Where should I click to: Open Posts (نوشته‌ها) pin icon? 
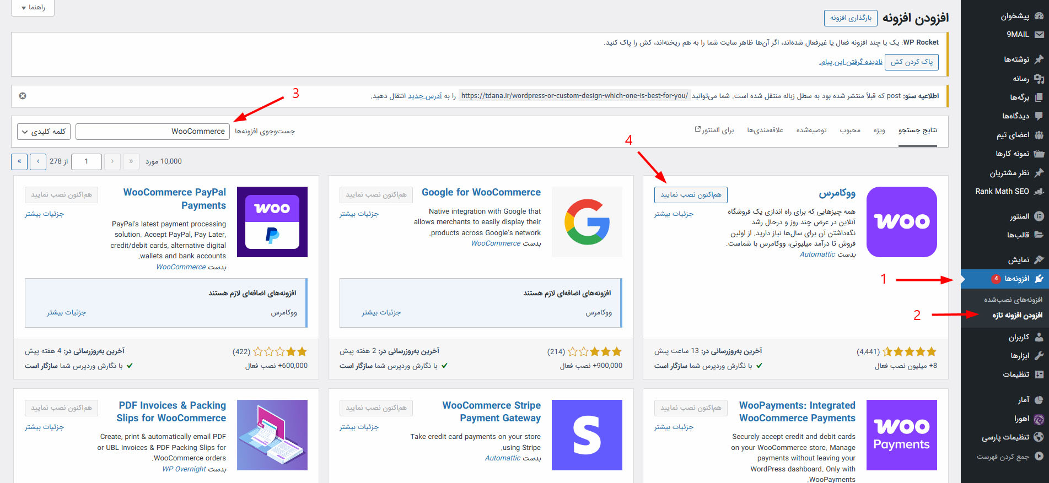[1039, 59]
